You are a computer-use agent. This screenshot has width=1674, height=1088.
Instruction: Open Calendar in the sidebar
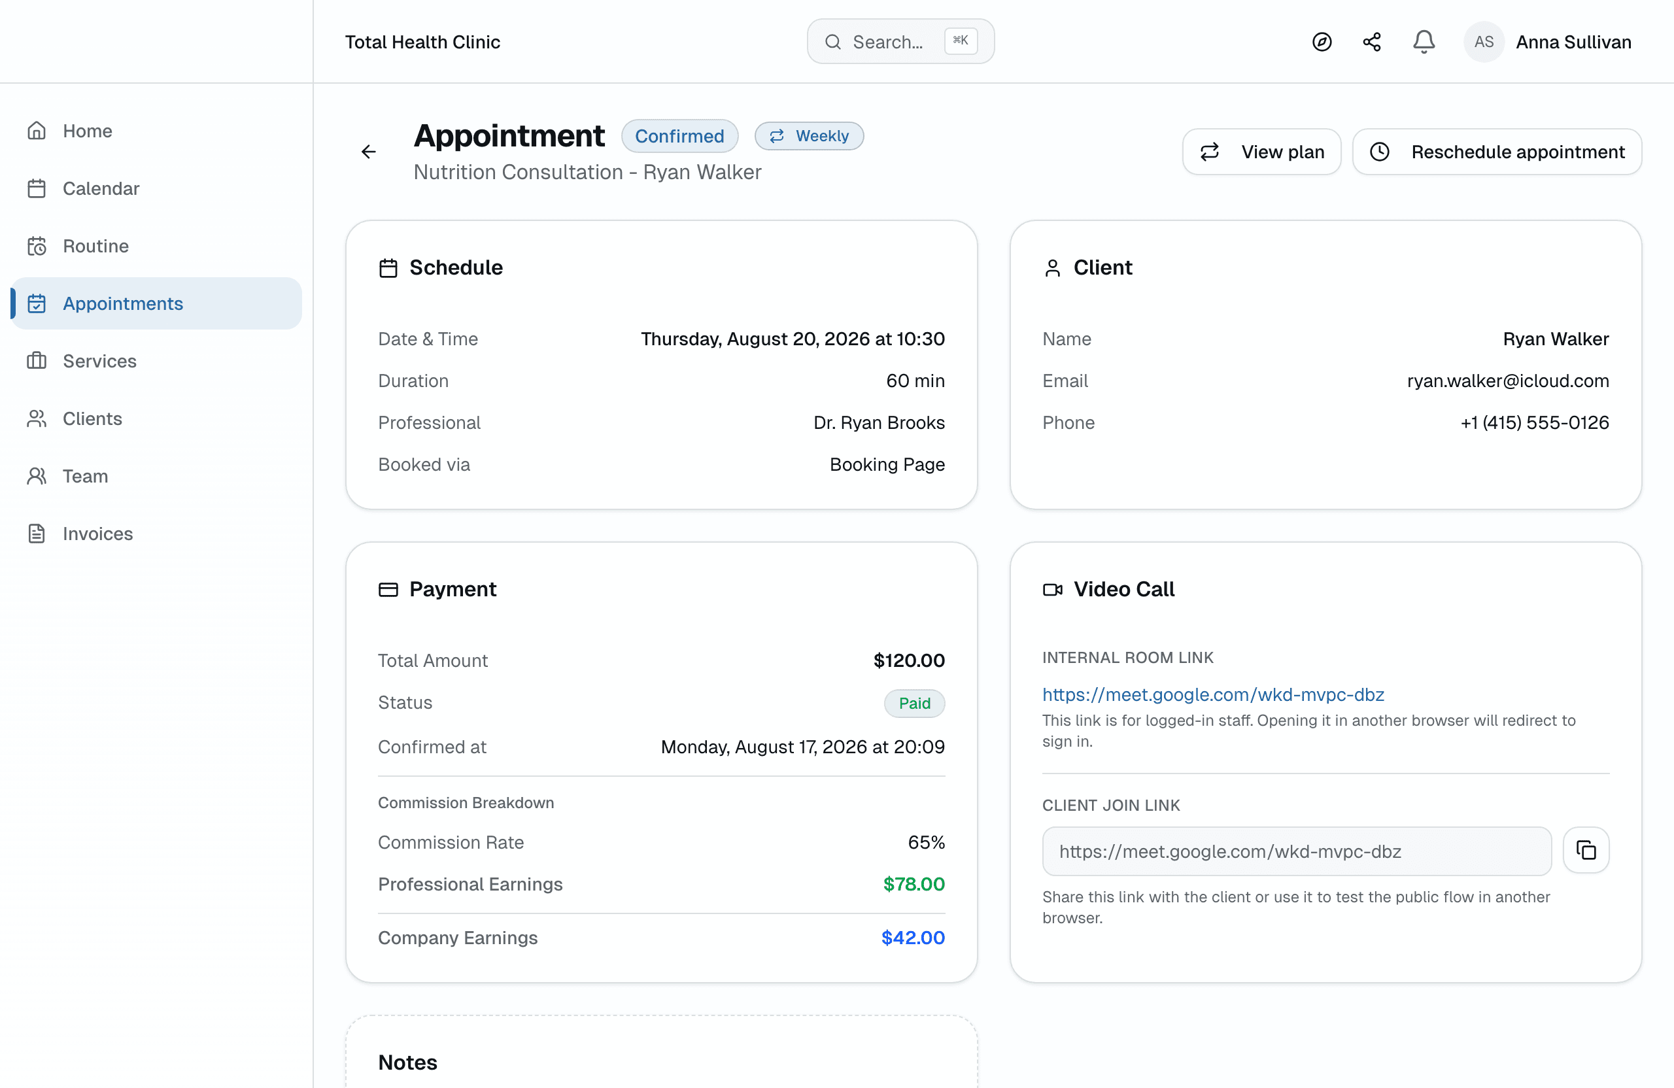pyautogui.click(x=157, y=188)
